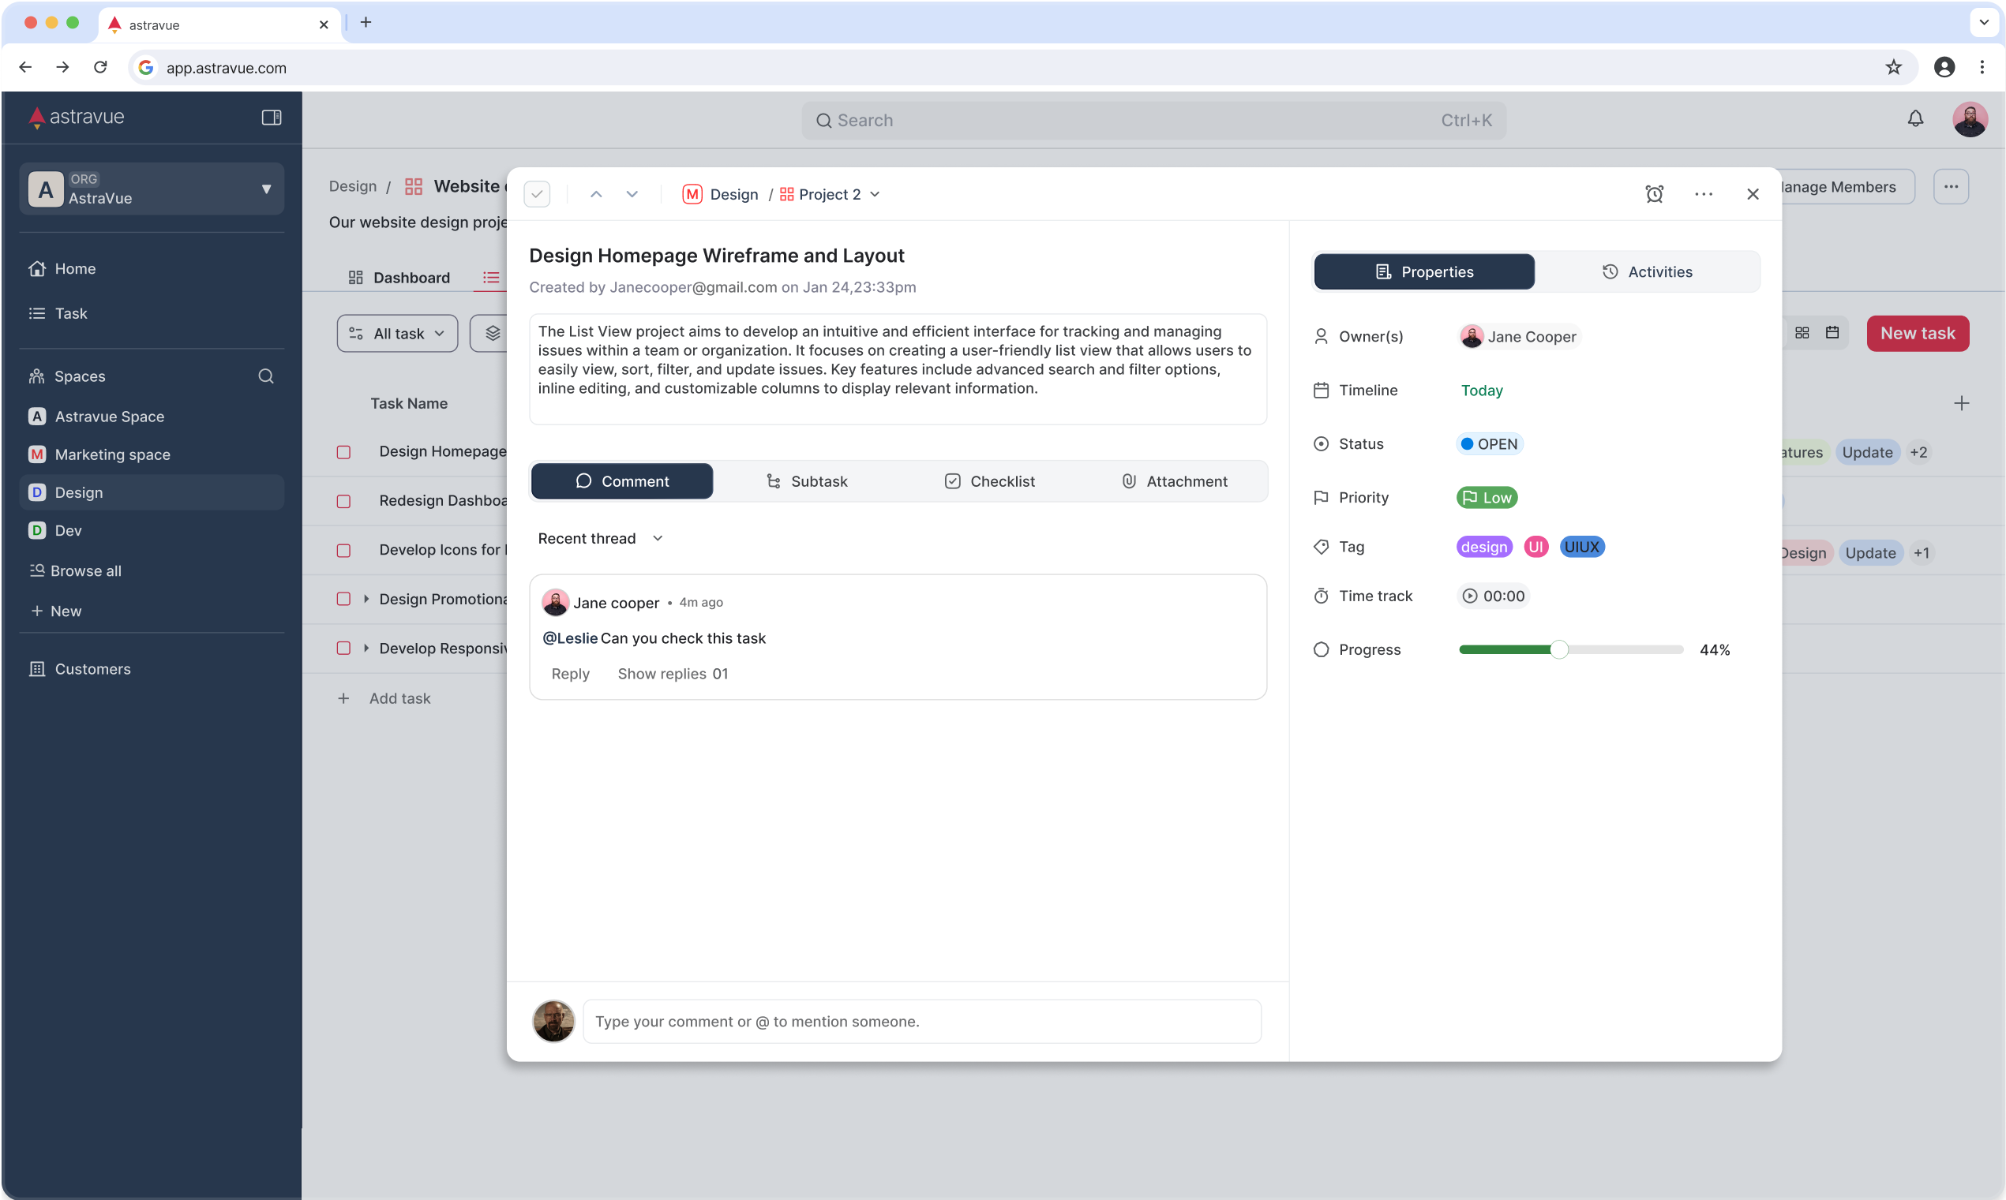Show replies on Jane cooper's comment
The width and height of the screenshot is (2006, 1200).
click(672, 674)
